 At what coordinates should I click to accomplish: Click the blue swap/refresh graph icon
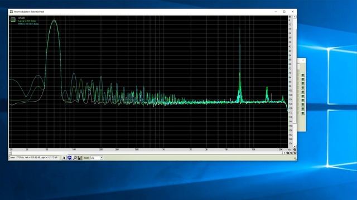[x=69, y=158]
